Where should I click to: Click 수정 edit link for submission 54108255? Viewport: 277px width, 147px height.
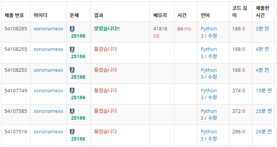pyautogui.click(x=213, y=57)
